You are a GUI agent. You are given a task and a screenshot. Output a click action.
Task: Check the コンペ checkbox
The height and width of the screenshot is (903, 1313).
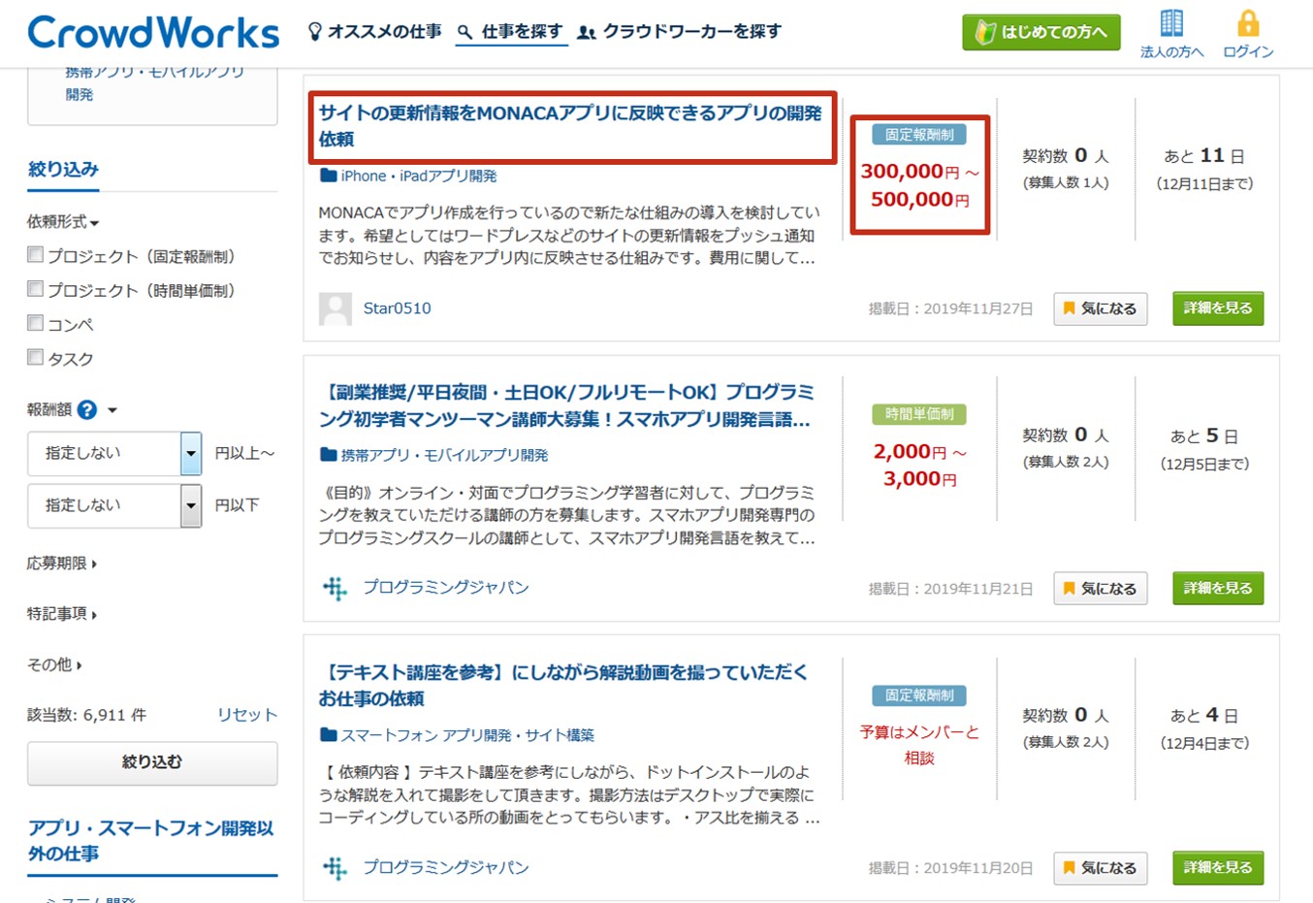tap(36, 323)
